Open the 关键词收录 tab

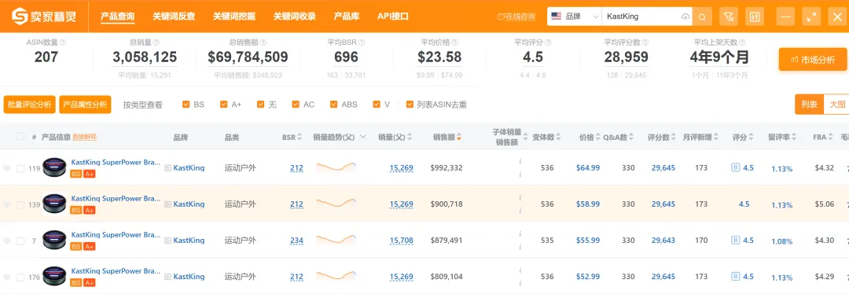tap(295, 17)
